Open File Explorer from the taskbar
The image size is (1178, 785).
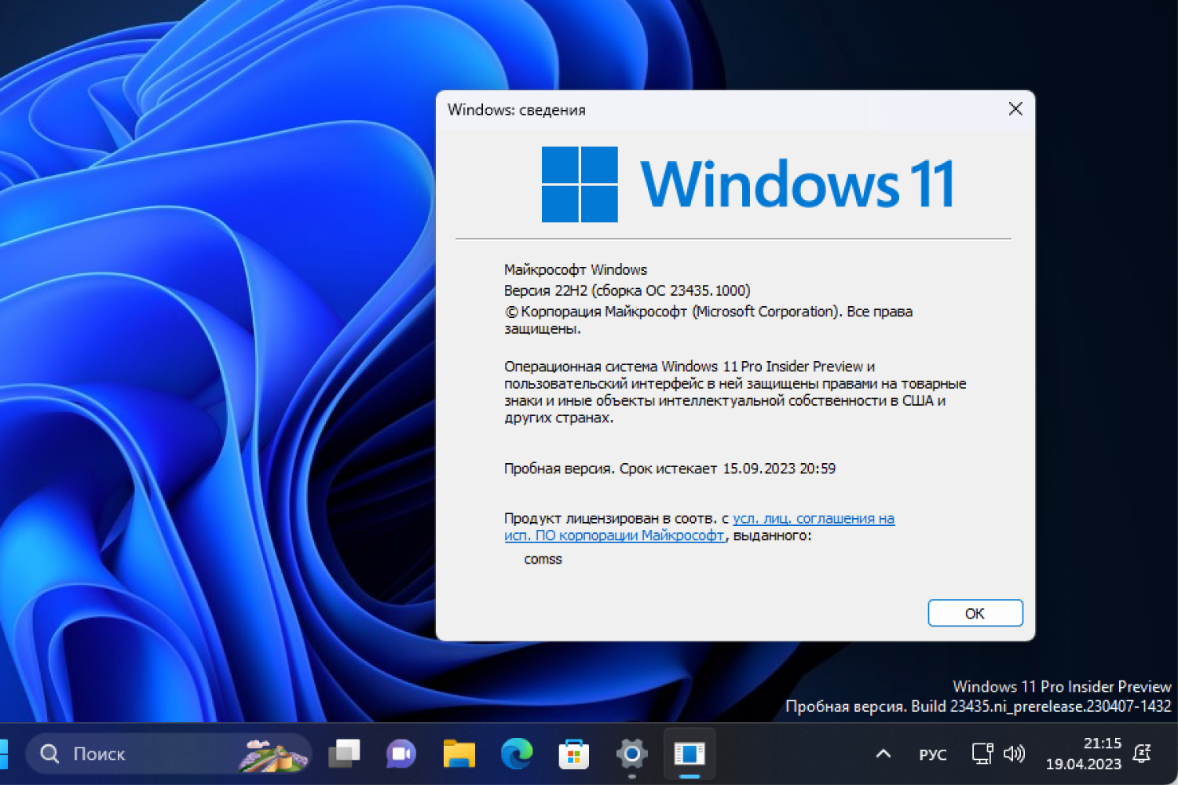[459, 754]
